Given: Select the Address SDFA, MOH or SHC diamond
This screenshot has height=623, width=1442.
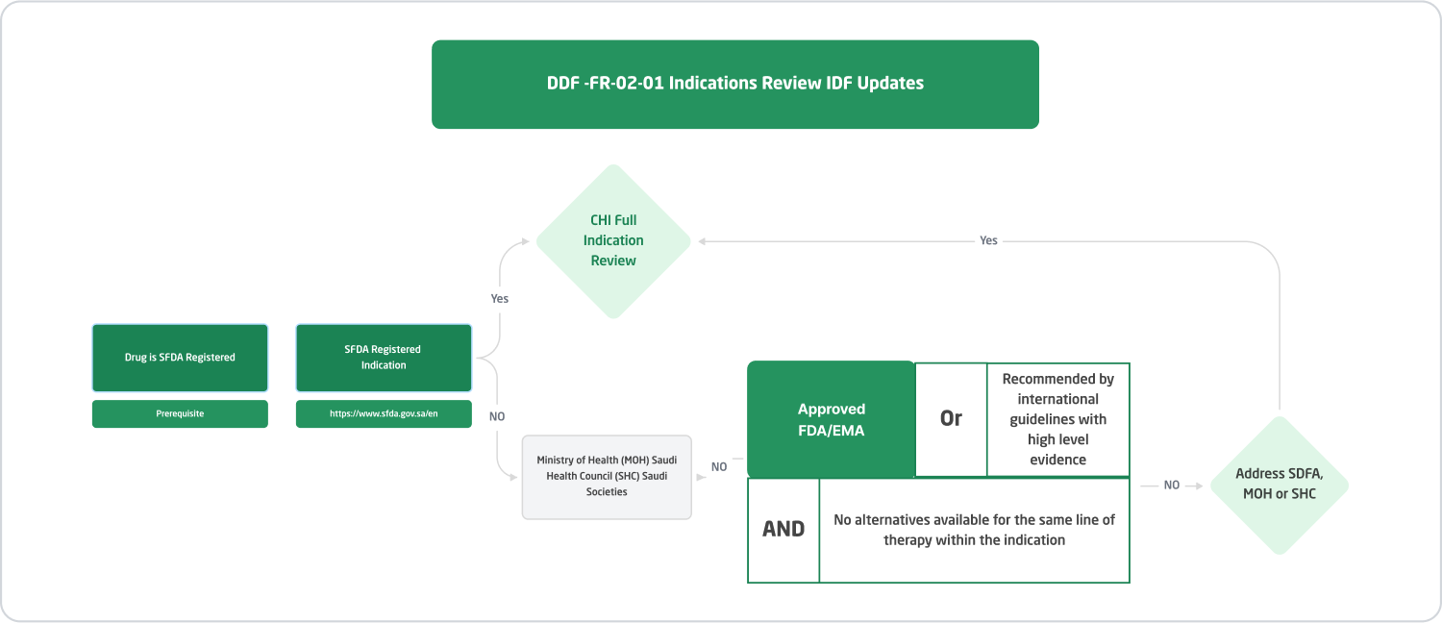Looking at the screenshot, I should point(1279,485).
